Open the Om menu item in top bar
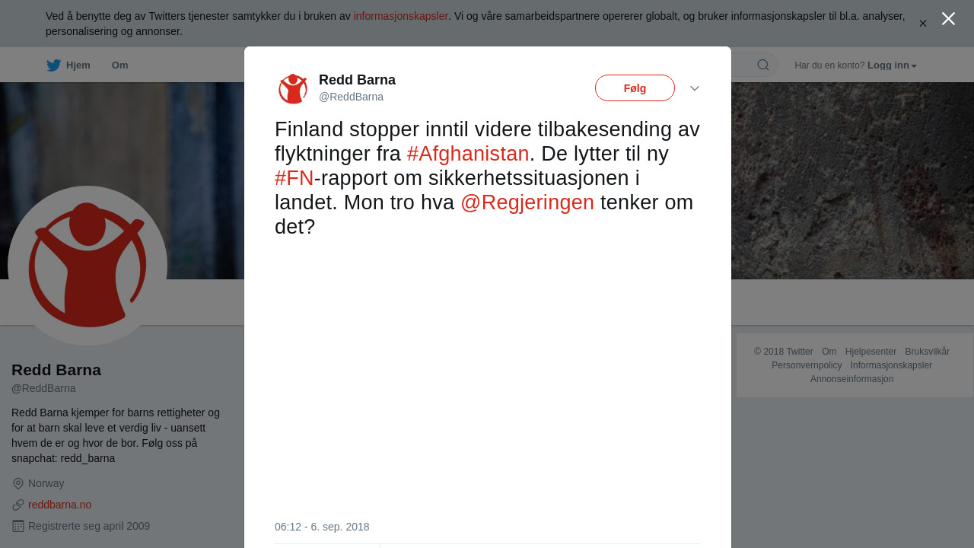Screen dimensions: 974x548 tap(120, 65)
